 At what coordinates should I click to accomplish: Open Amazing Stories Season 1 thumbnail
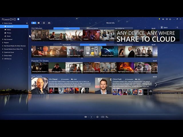coord(40,68)
